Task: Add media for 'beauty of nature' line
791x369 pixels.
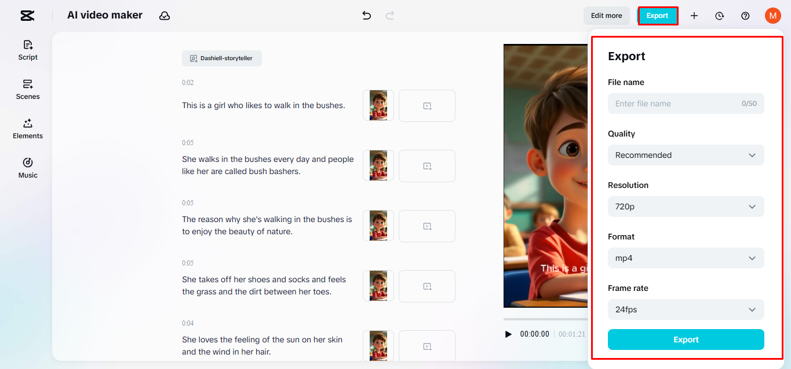Action: point(427,226)
